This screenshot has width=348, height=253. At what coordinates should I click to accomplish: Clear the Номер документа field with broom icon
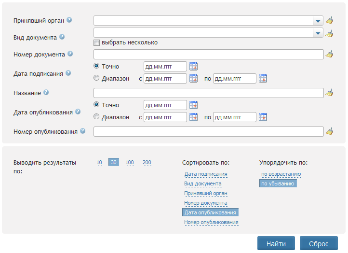pyautogui.click(x=329, y=54)
